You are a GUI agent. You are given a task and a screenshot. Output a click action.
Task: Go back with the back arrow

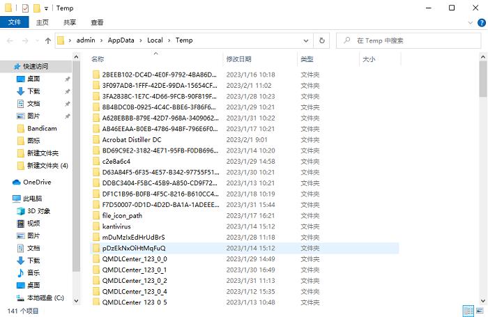pos(10,40)
